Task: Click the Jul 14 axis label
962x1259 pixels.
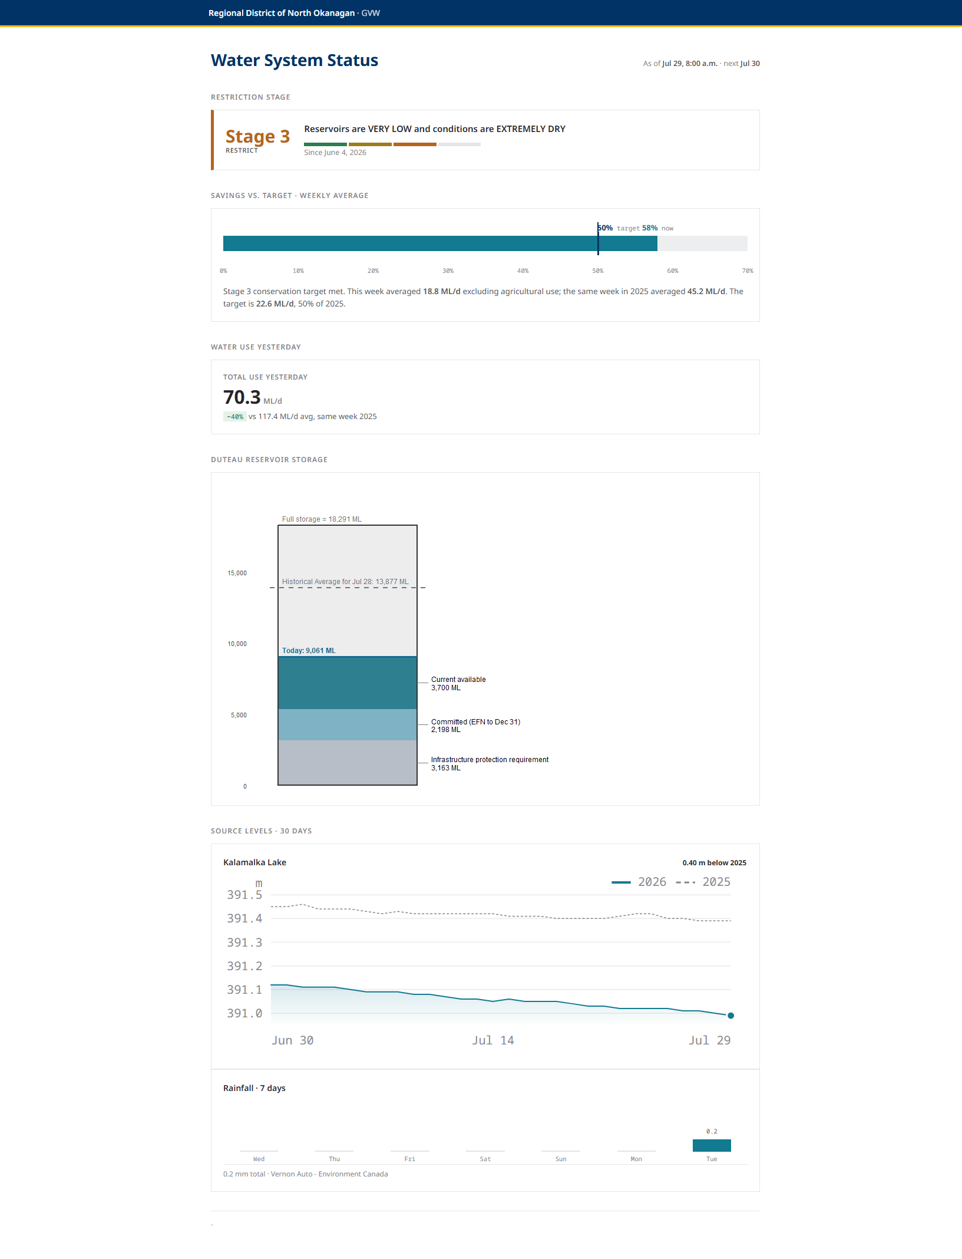Action: [493, 1040]
